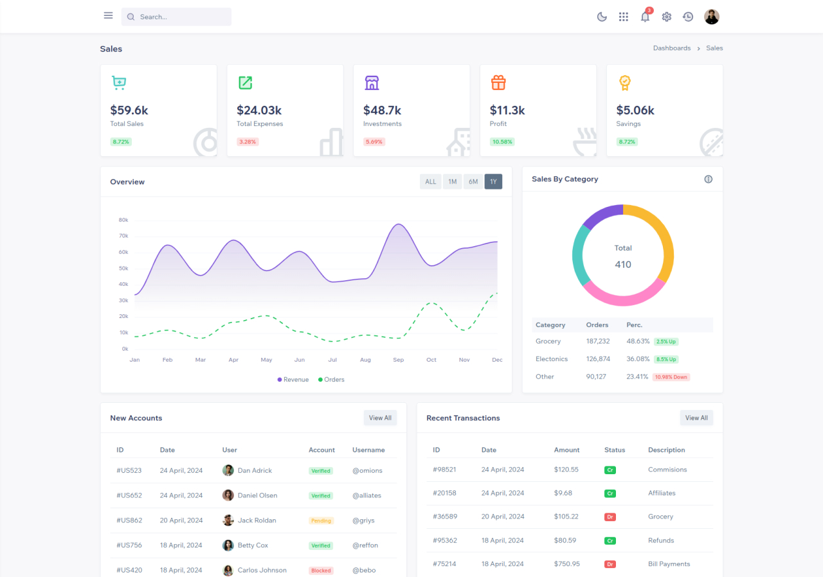Click the Total Expenses arrow icon

click(245, 82)
